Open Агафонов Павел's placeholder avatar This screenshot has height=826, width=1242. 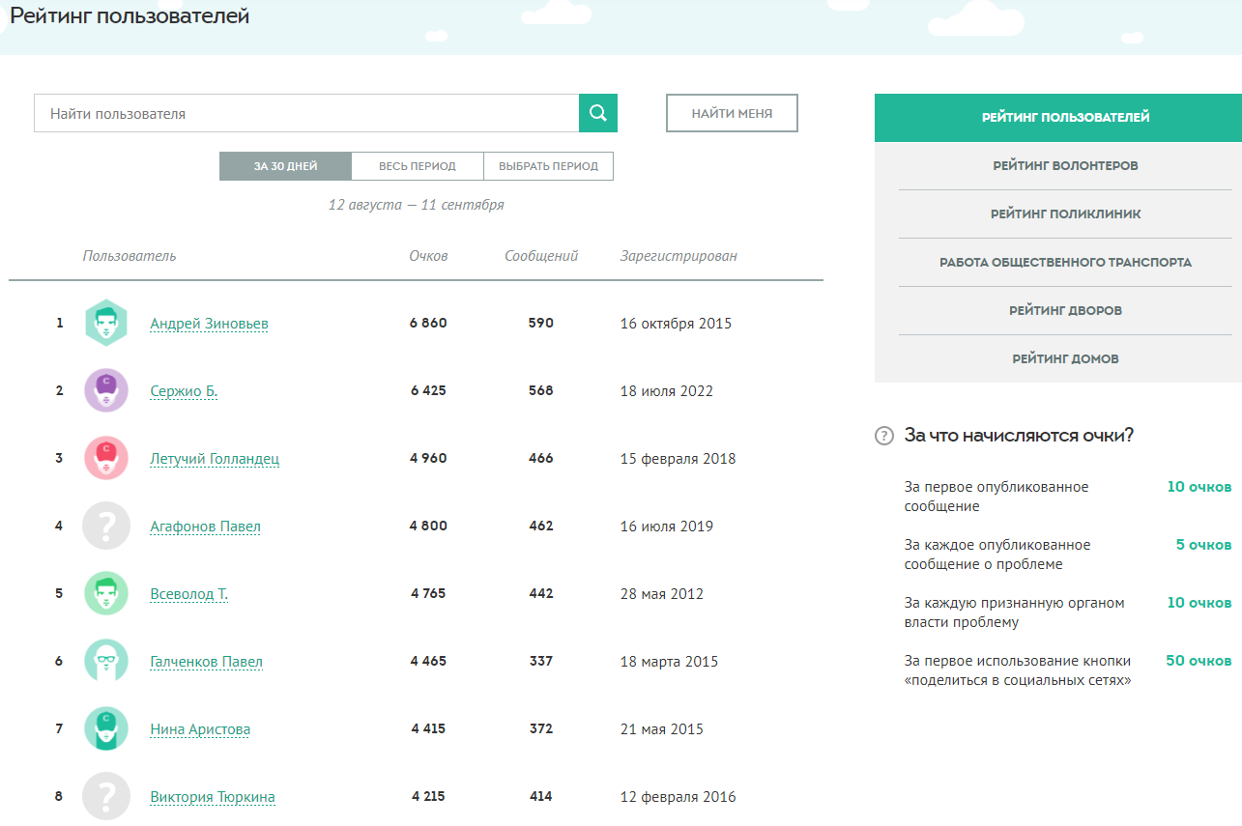pyautogui.click(x=106, y=526)
